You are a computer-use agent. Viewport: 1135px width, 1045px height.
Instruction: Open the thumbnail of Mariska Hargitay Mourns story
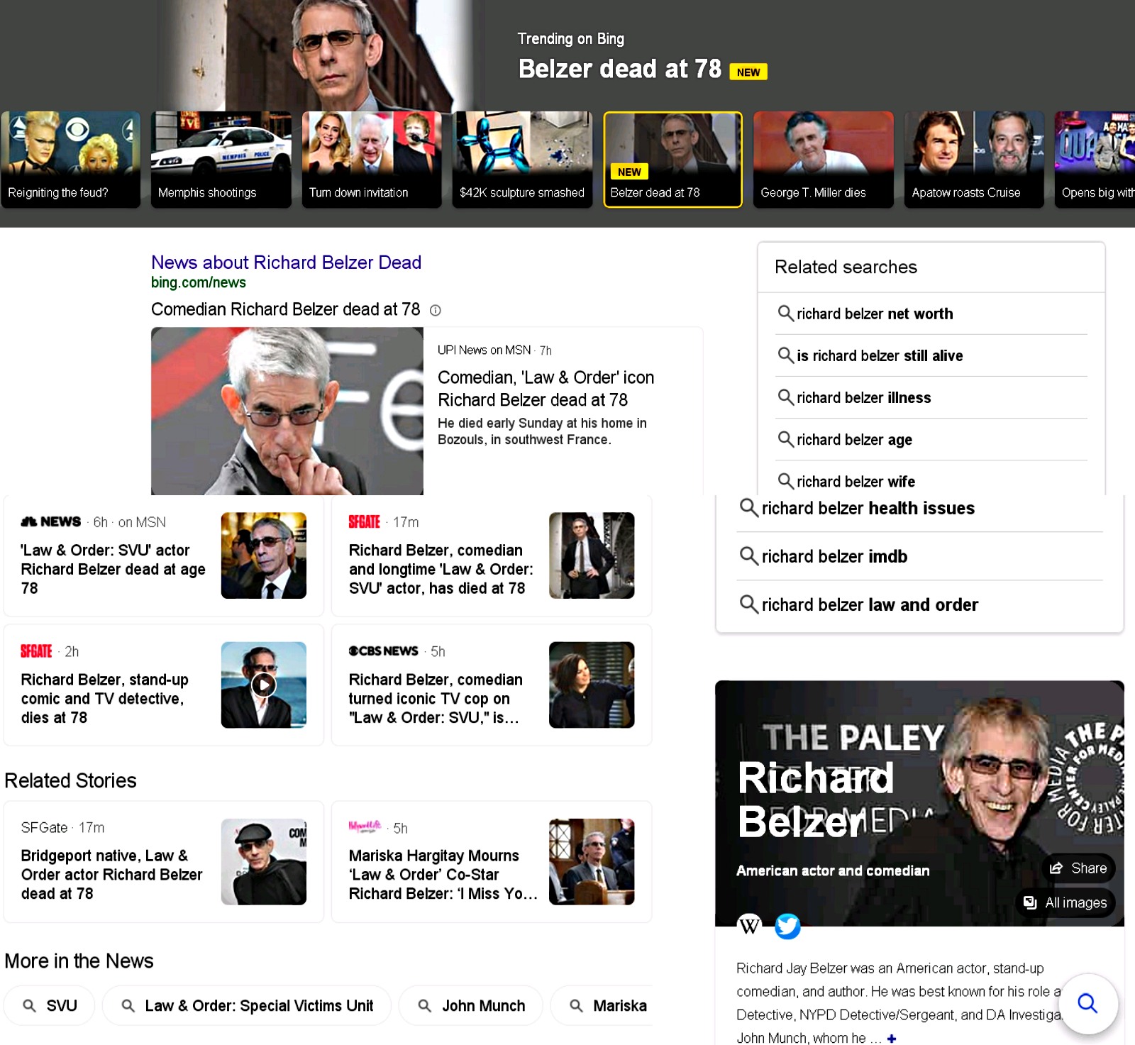tap(592, 861)
